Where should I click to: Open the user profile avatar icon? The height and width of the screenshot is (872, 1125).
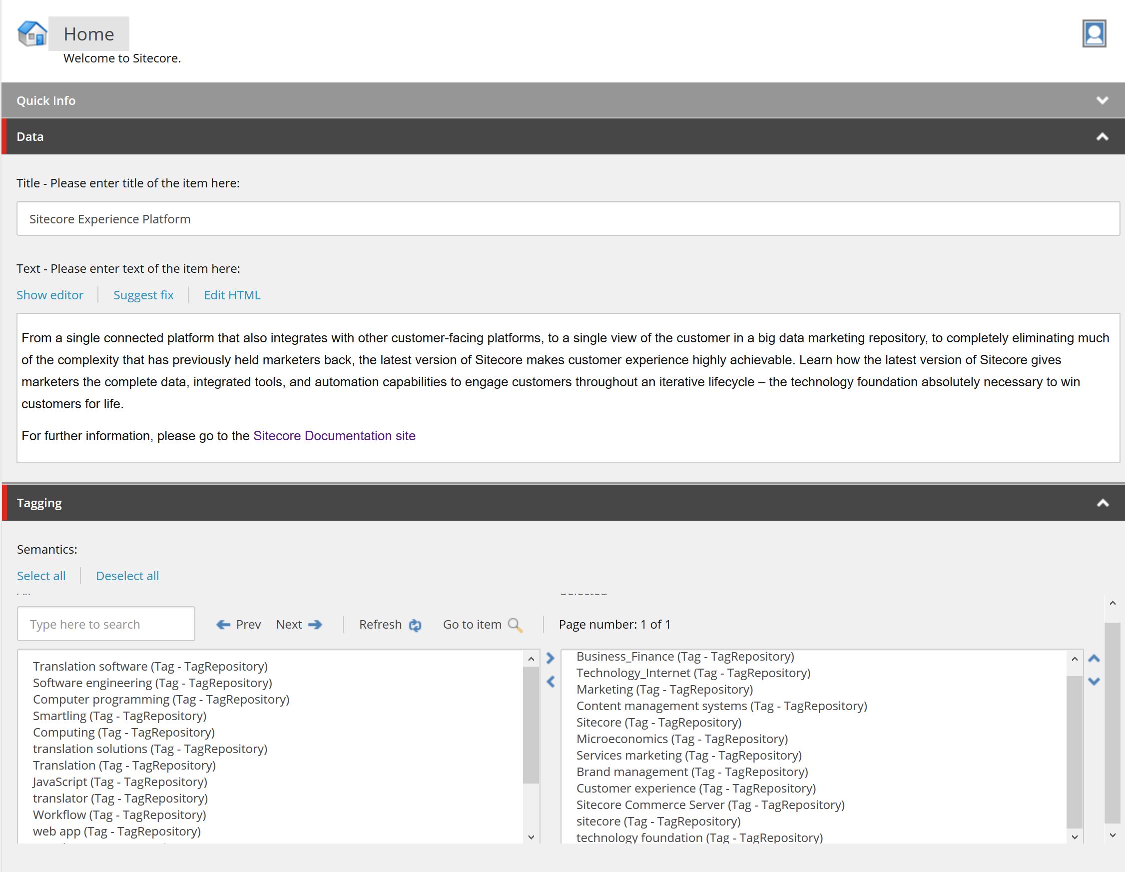tap(1094, 33)
